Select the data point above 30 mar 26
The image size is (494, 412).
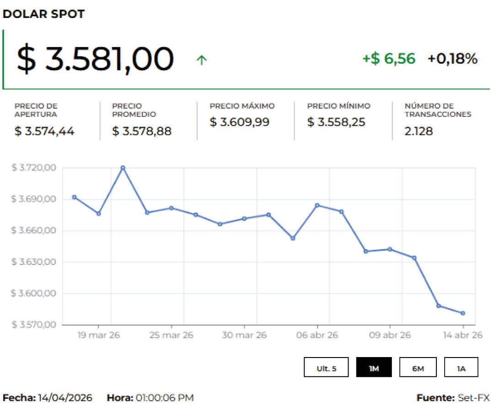(244, 218)
